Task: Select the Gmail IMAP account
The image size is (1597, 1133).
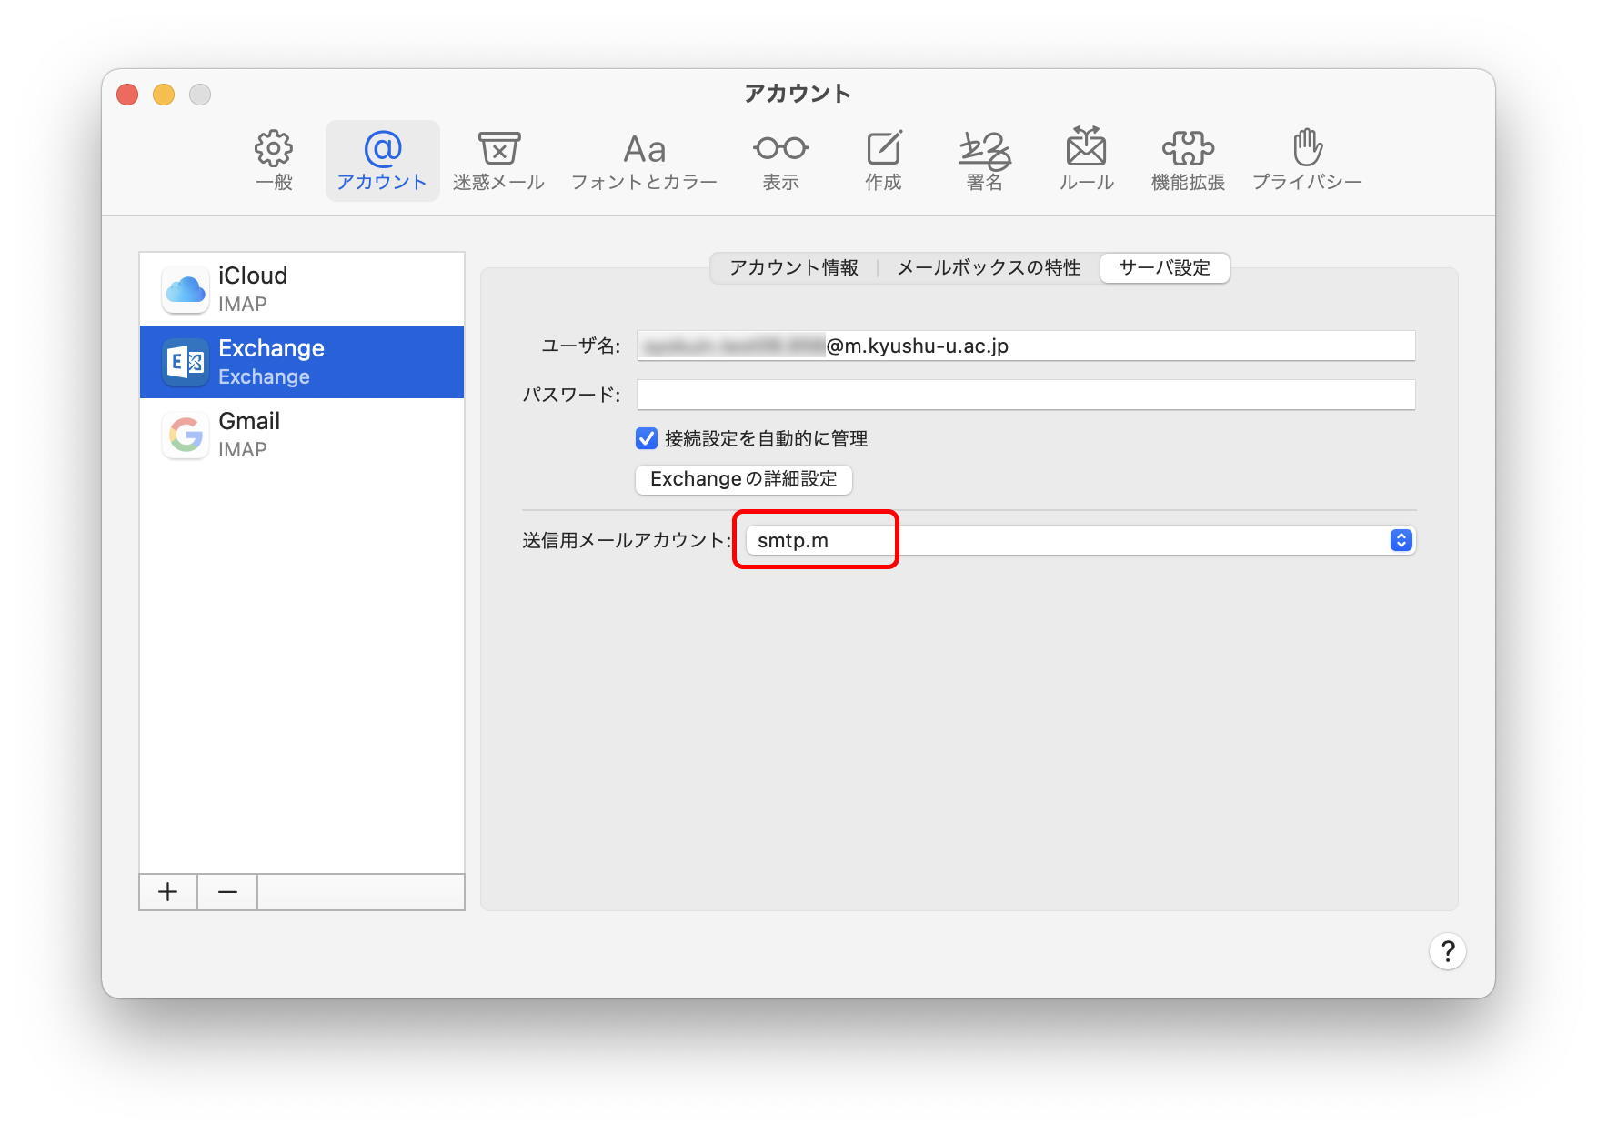Action: 300,434
